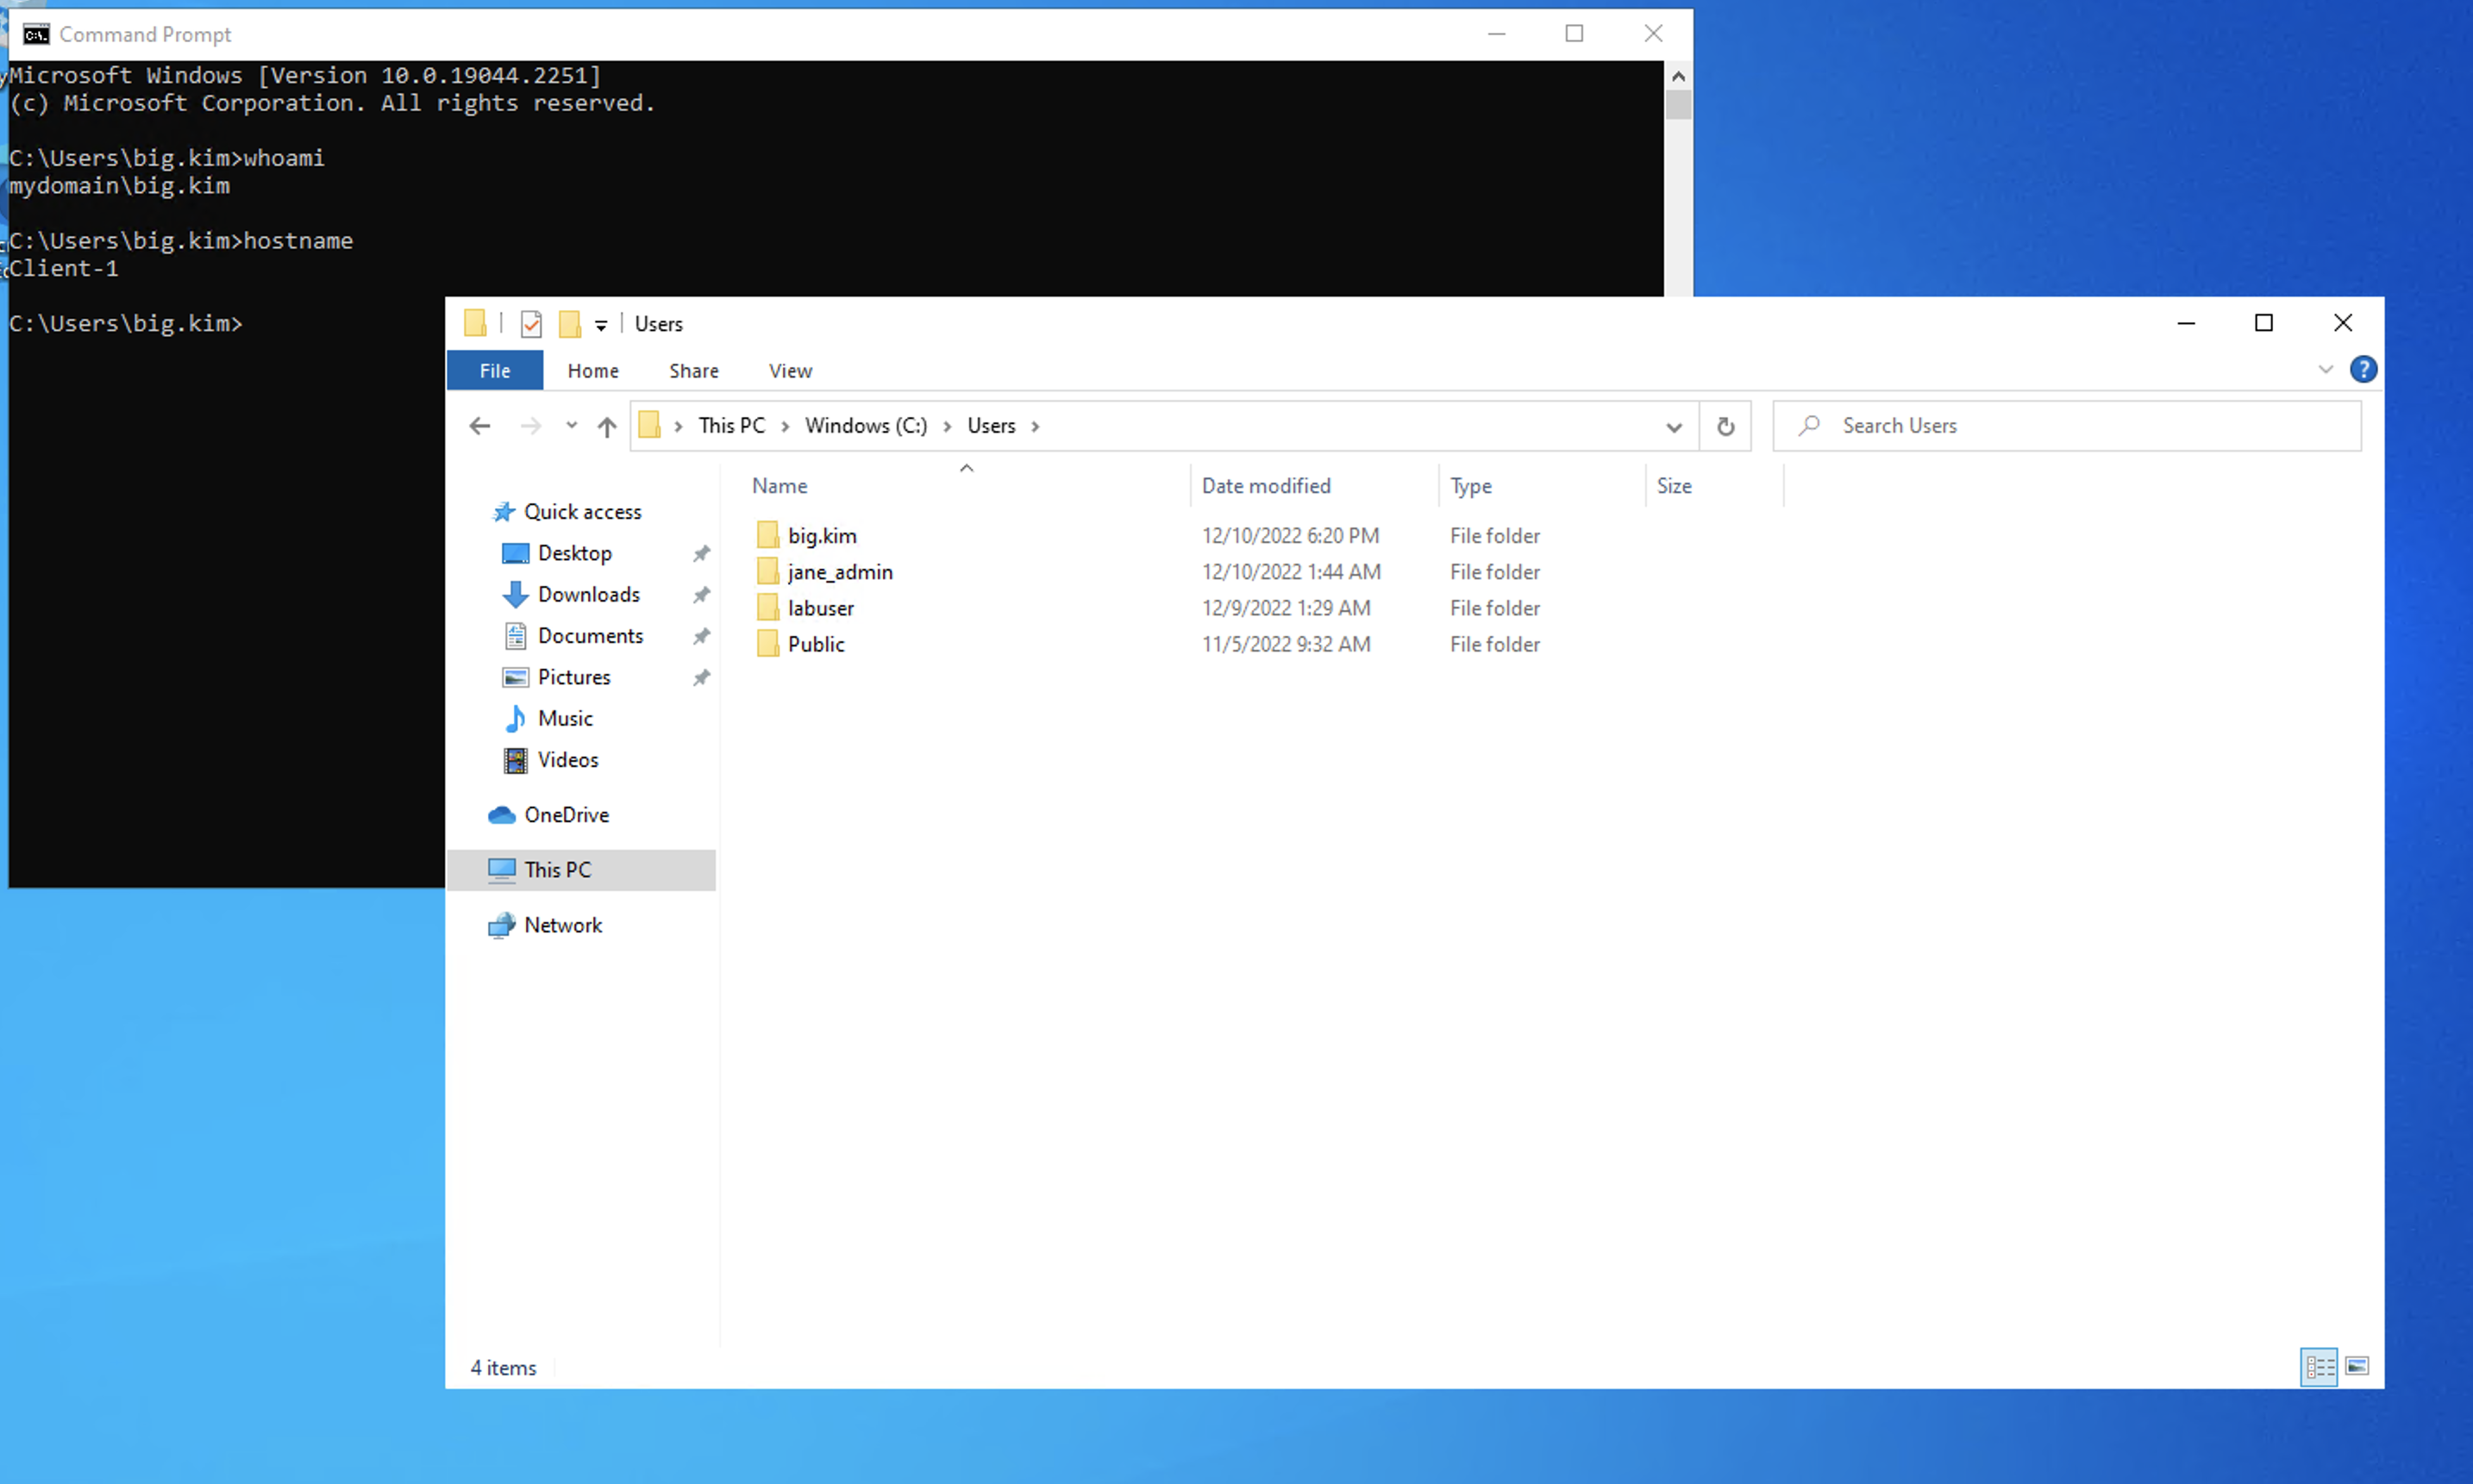Open Network in the navigation pane
The width and height of the screenshot is (2473, 1484).
pos(562,925)
